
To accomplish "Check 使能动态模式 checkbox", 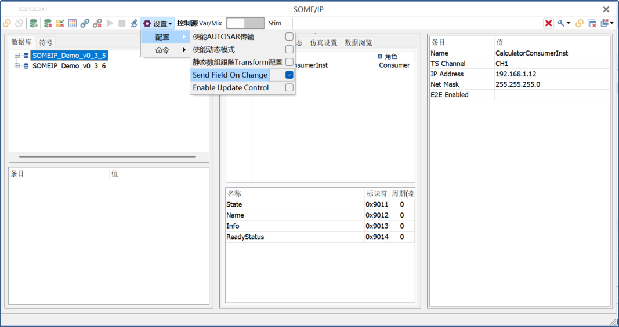I will 289,49.
